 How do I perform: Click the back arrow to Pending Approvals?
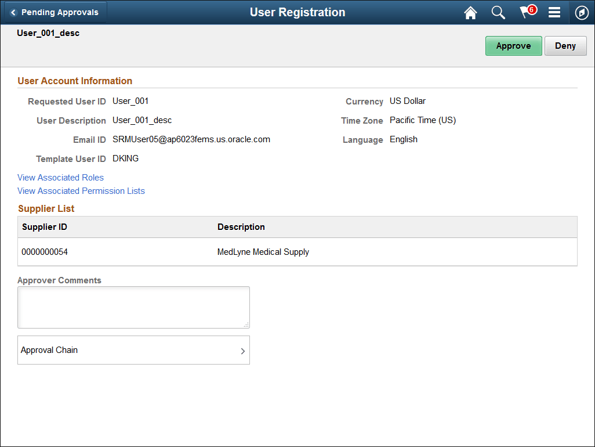13,12
